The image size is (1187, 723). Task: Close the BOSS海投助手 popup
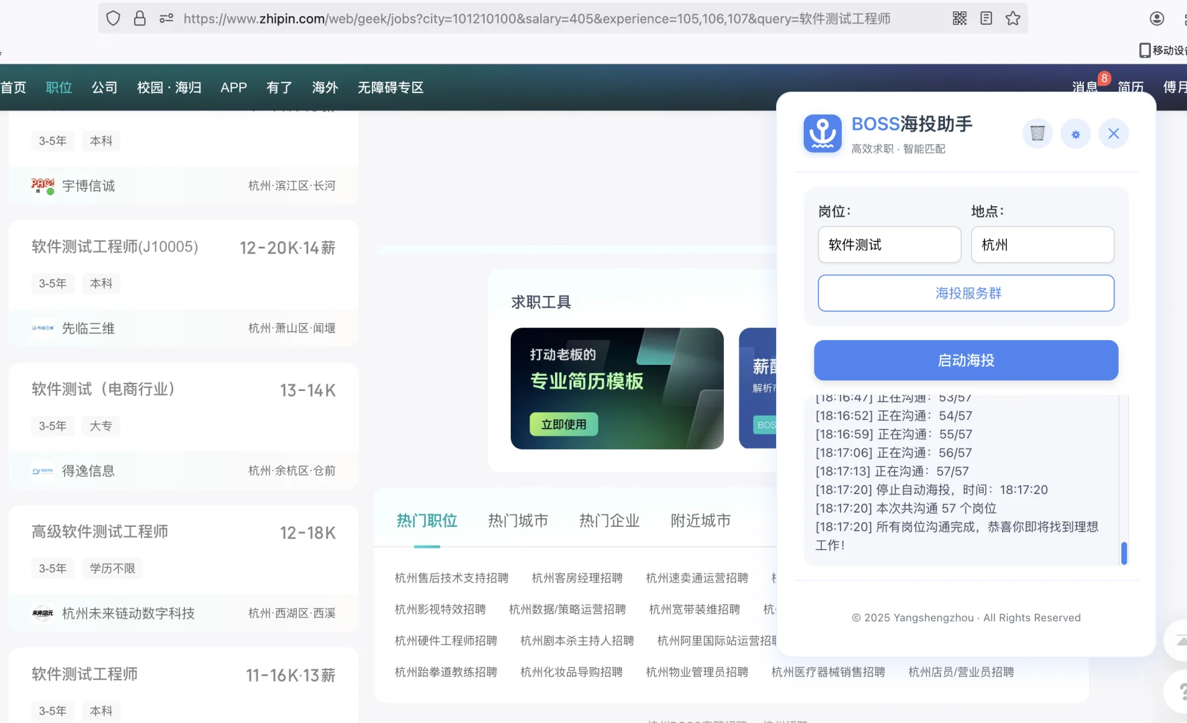click(1113, 133)
